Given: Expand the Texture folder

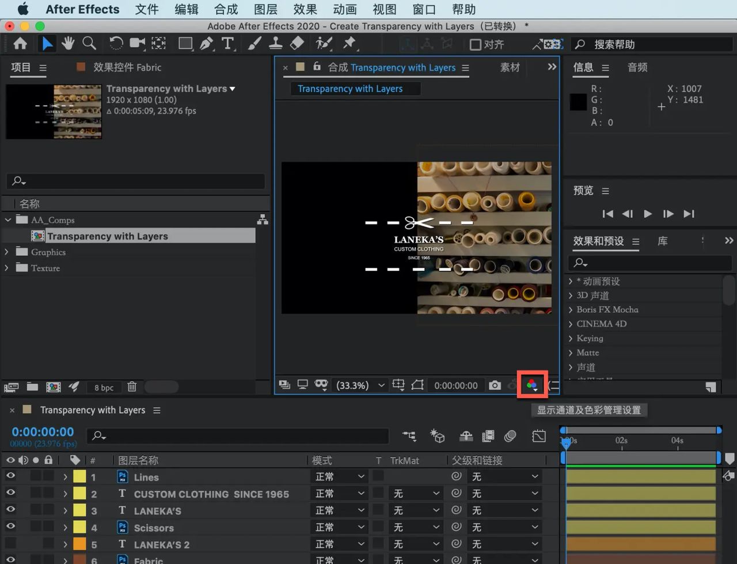Looking at the screenshot, I should (x=6, y=267).
